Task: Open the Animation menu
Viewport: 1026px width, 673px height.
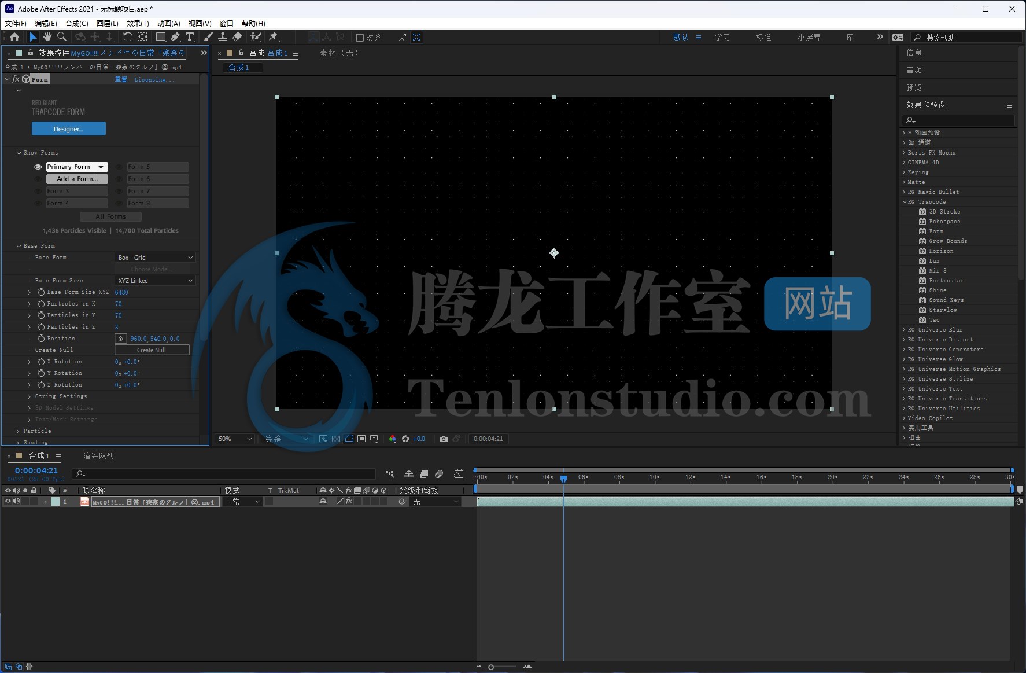Action: 168,23
